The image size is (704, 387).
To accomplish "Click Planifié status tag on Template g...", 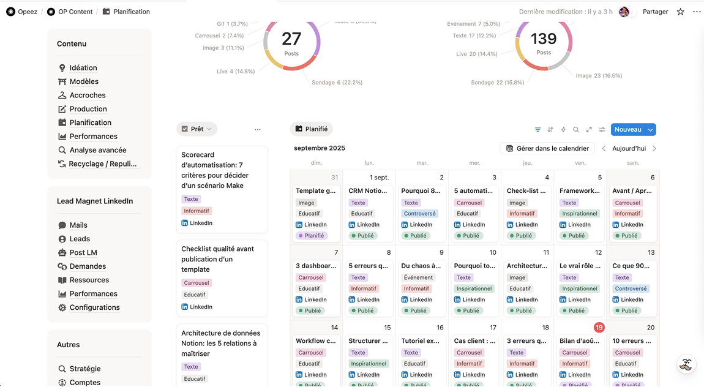I will point(311,236).
